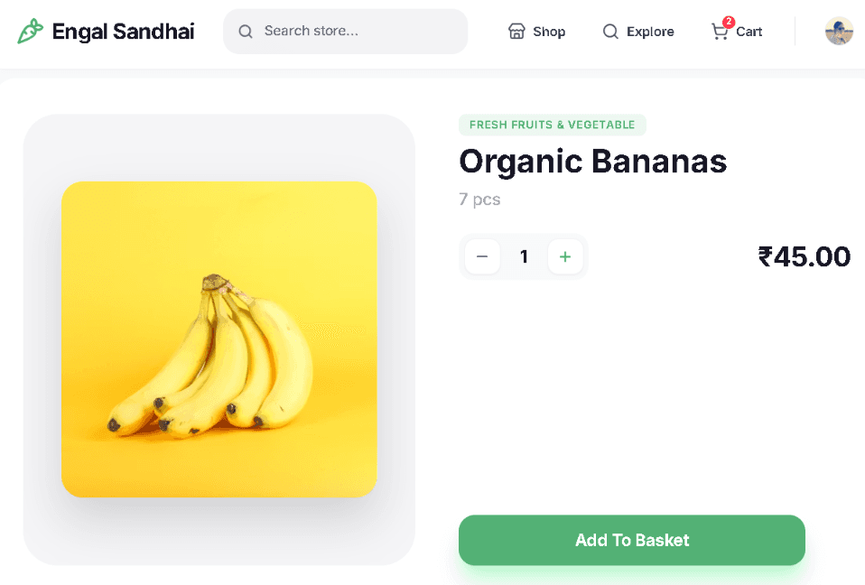This screenshot has height=585, width=865.
Task: Open the Engal Sandhai home link
Action: 123,32
